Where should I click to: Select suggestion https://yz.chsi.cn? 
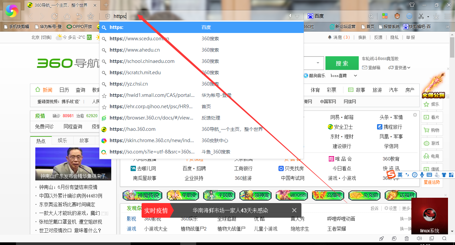(202, 84)
